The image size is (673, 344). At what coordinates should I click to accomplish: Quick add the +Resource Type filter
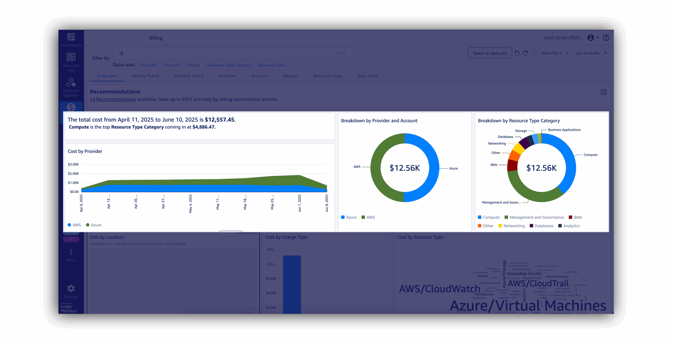coord(271,65)
